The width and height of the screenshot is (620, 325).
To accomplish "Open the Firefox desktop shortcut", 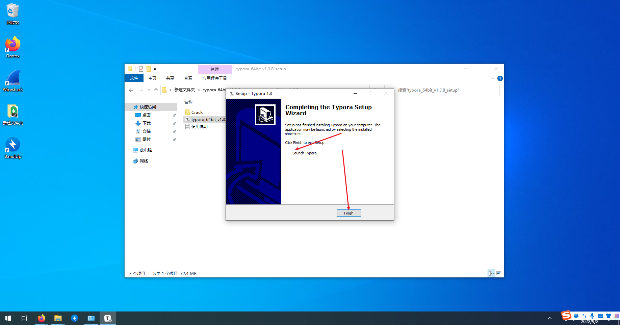I will click(x=13, y=48).
